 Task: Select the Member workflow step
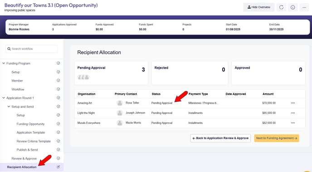pyautogui.click(x=17, y=81)
